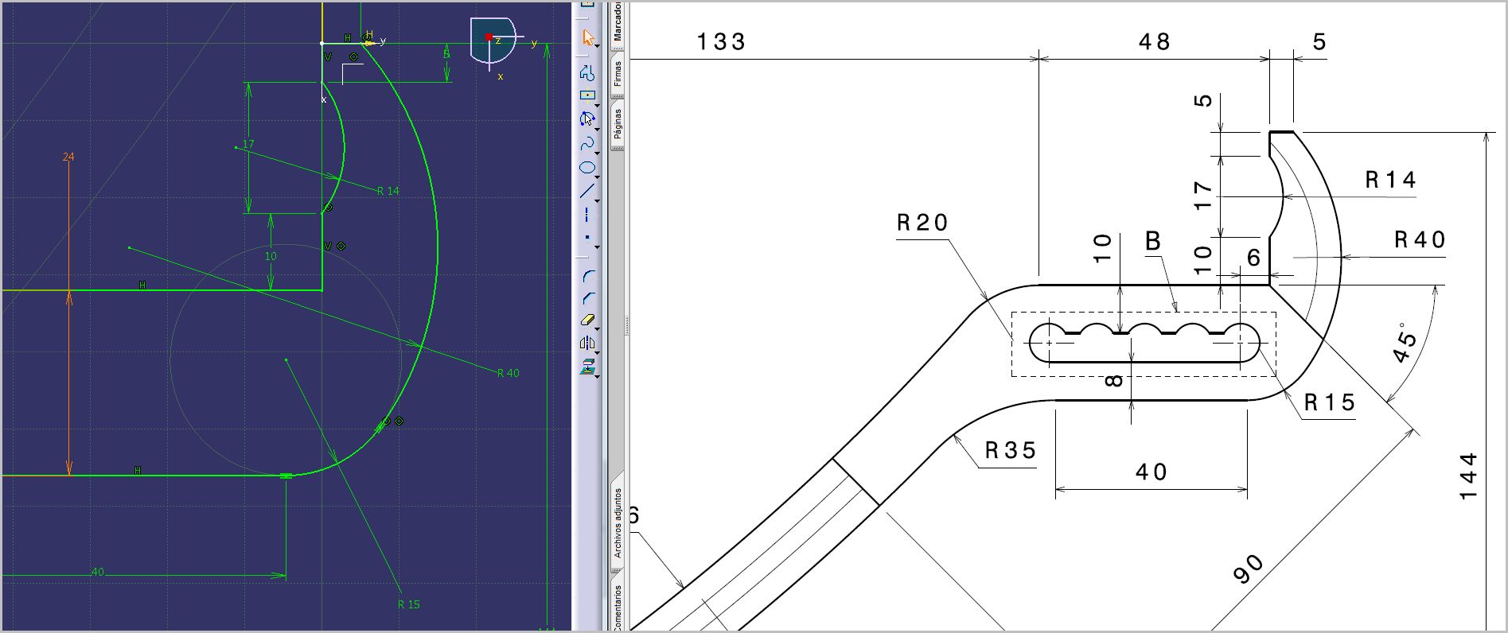Activate the Corner fillet tool

(x=587, y=276)
